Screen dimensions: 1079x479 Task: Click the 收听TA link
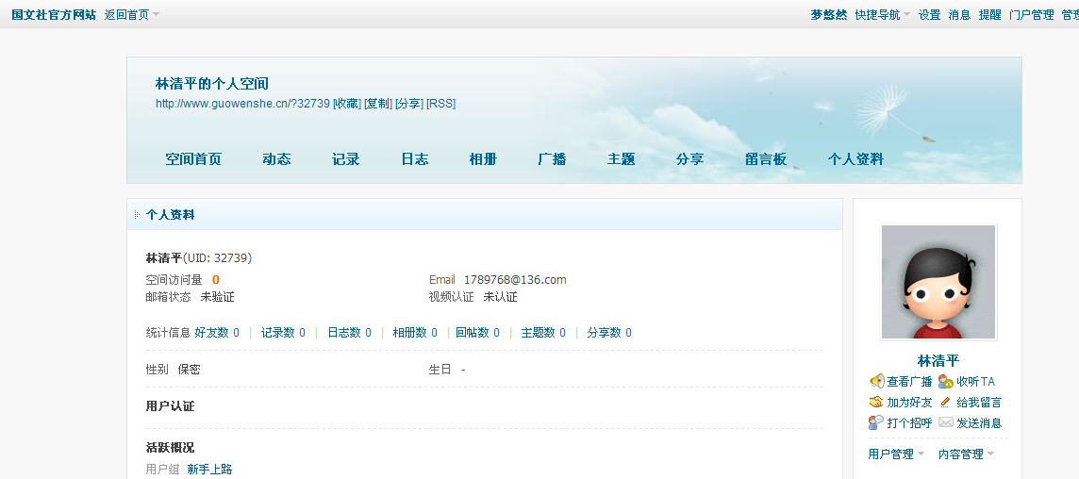click(976, 381)
